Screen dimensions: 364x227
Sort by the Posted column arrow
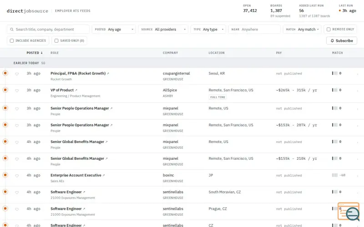(x=41, y=53)
